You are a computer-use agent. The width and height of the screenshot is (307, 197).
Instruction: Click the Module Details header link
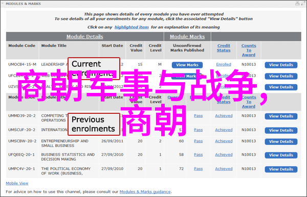[x=84, y=37]
